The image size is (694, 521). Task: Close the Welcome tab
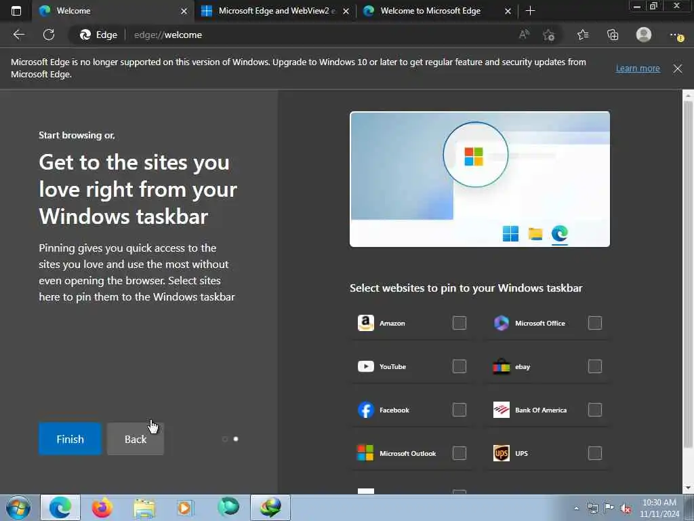click(x=184, y=11)
